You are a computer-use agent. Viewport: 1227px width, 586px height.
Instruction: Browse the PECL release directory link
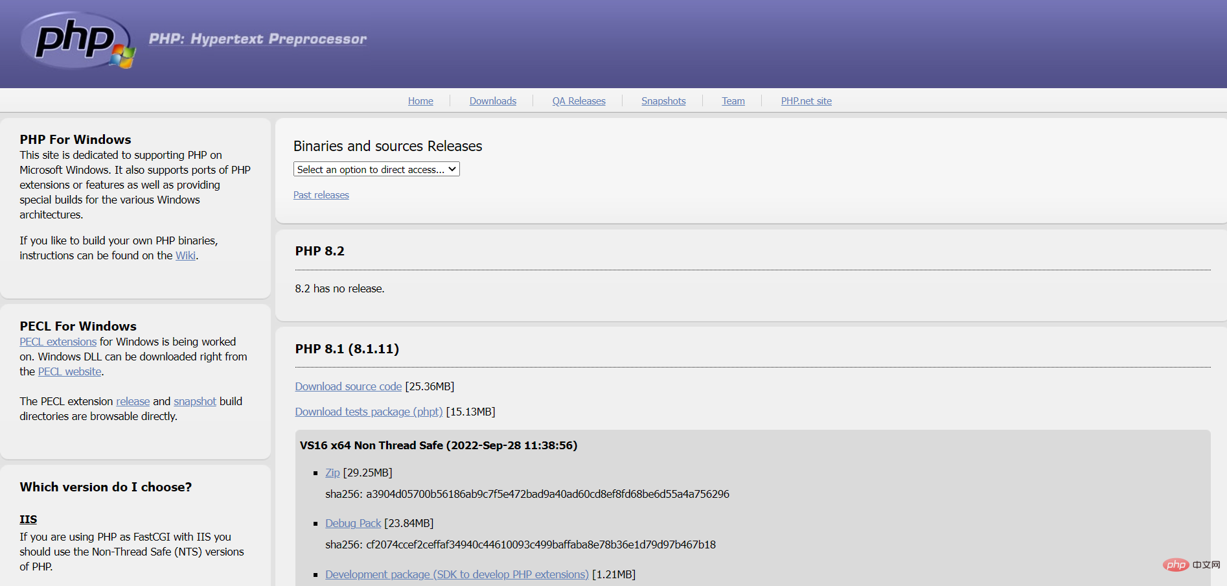pyautogui.click(x=133, y=401)
